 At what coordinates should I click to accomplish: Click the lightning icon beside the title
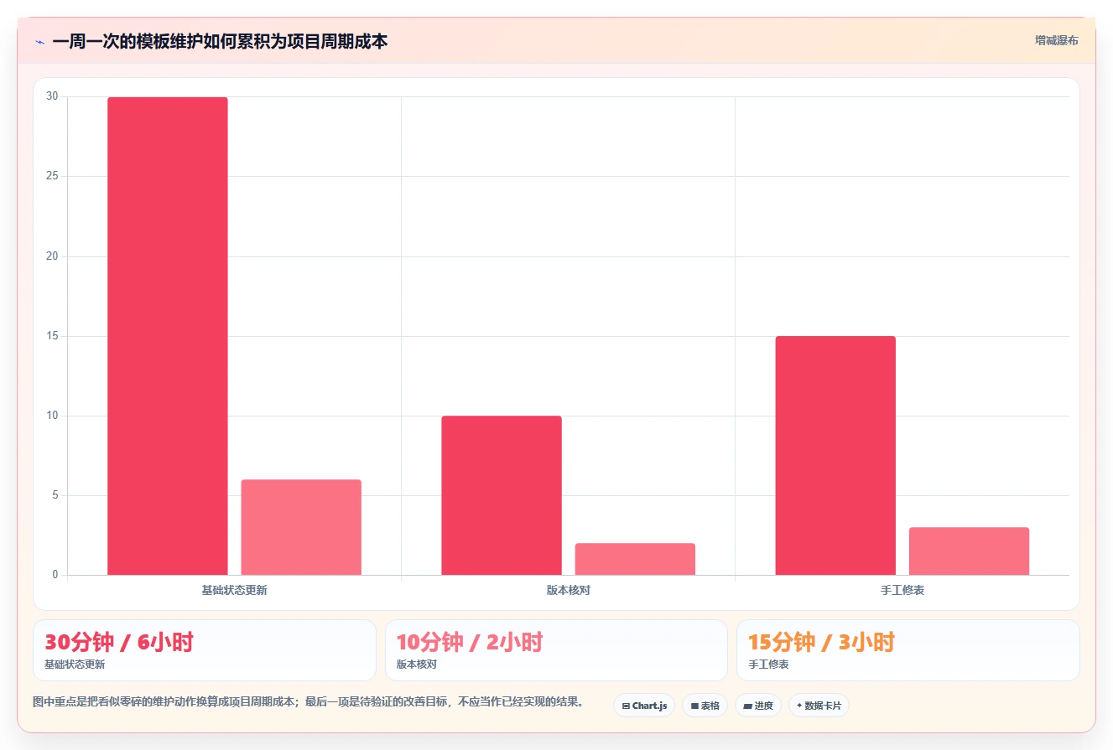click(x=39, y=41)
